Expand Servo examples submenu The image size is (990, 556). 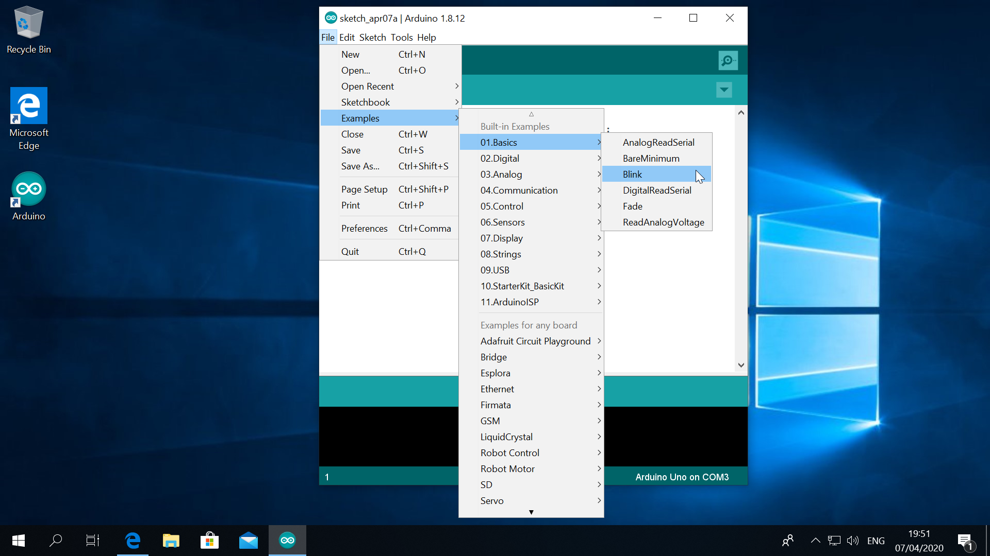531,501
